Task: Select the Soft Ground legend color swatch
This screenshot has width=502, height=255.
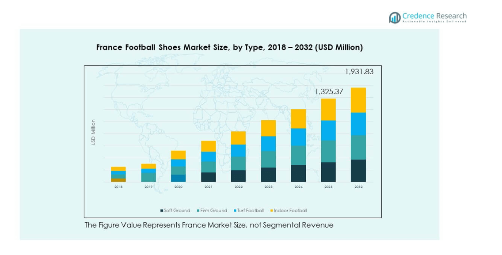Action: point(162,211)
